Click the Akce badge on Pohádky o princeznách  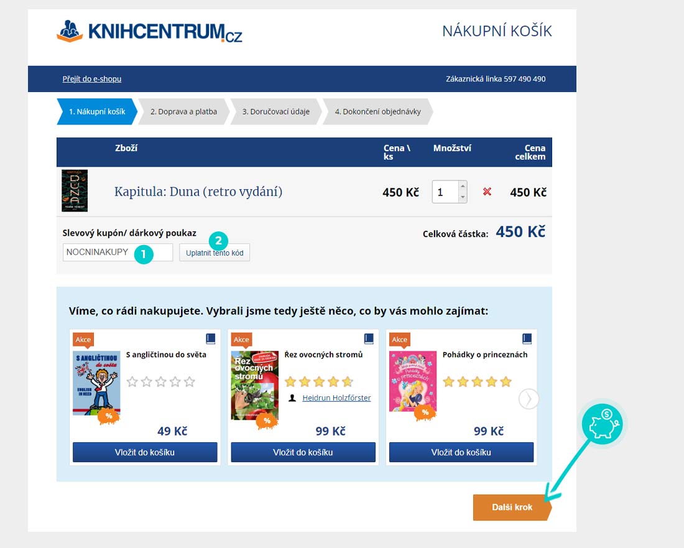(400, 340)
